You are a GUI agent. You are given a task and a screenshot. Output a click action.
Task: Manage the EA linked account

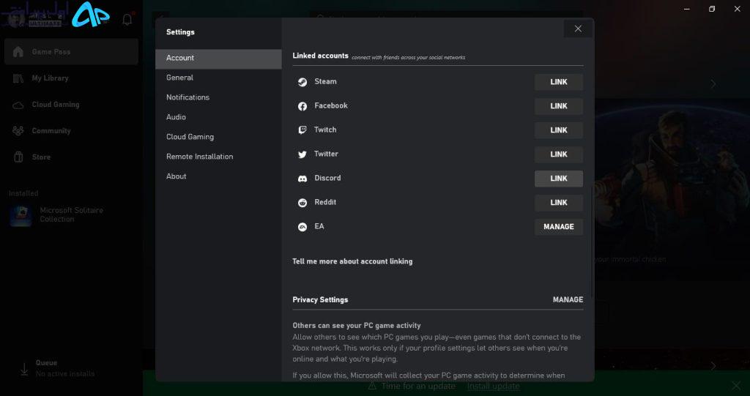(x=559, y=227)
